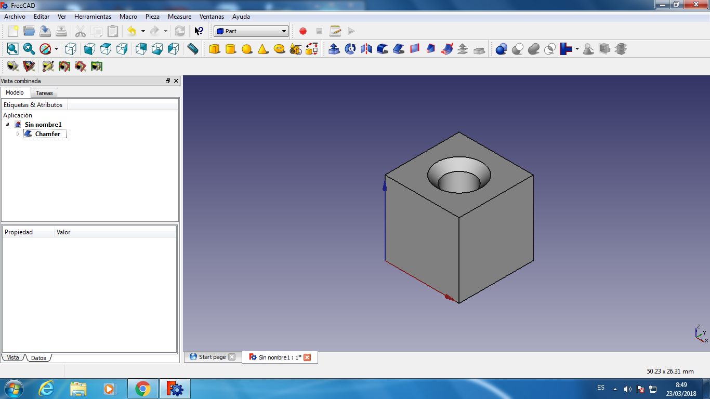The width and height of the screenshot is (710, 399).
Task: Open Google Chrome from the taskbar
Action: click(142, 389)
